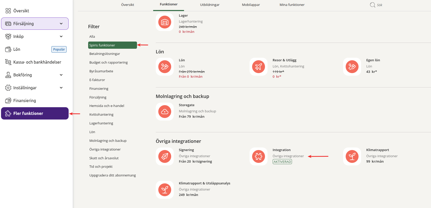
Task: Expand the Inställningar sidebar section
Action: tap(61, 88)
